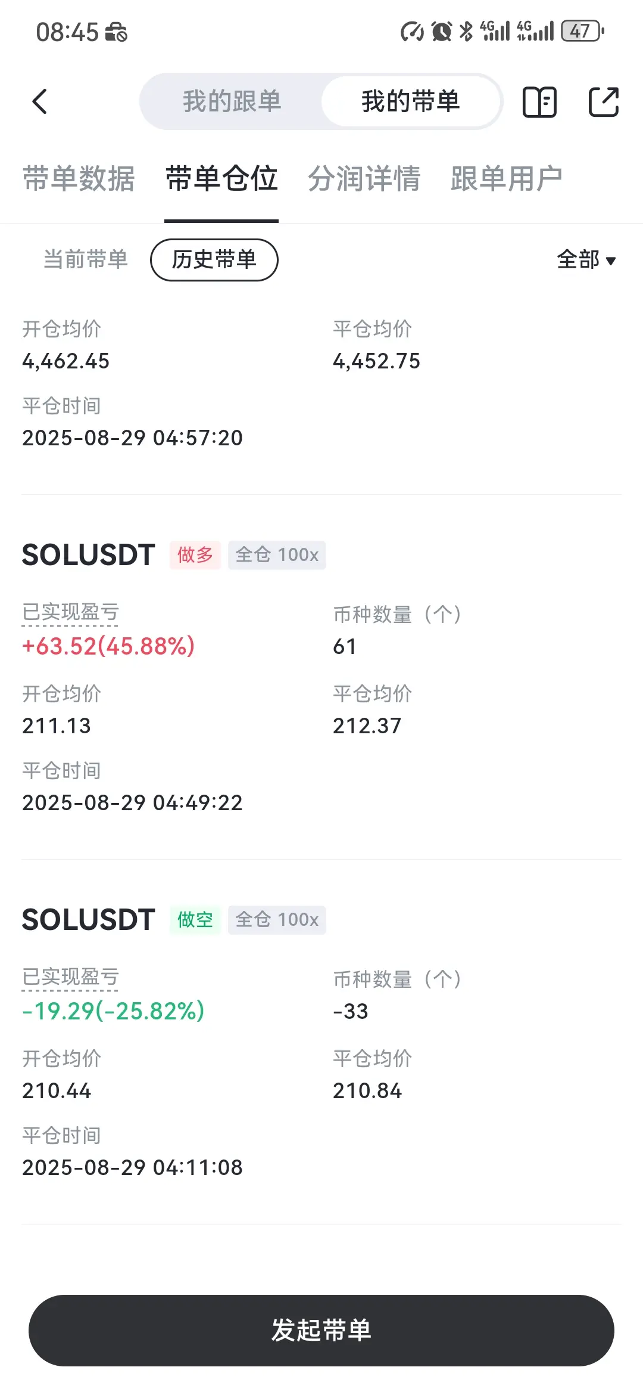This screenshot has height=1395, width=643.
Task: Tap the battery indicator in status bar
Action: [582, 31]
